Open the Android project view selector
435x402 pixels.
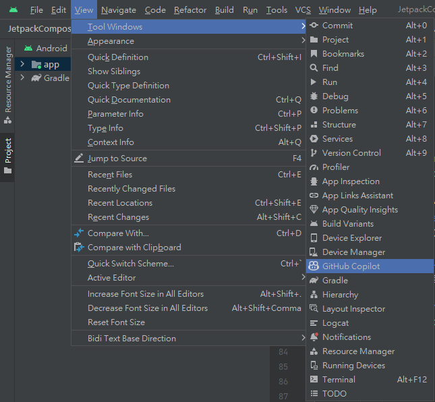pos(46,49)
